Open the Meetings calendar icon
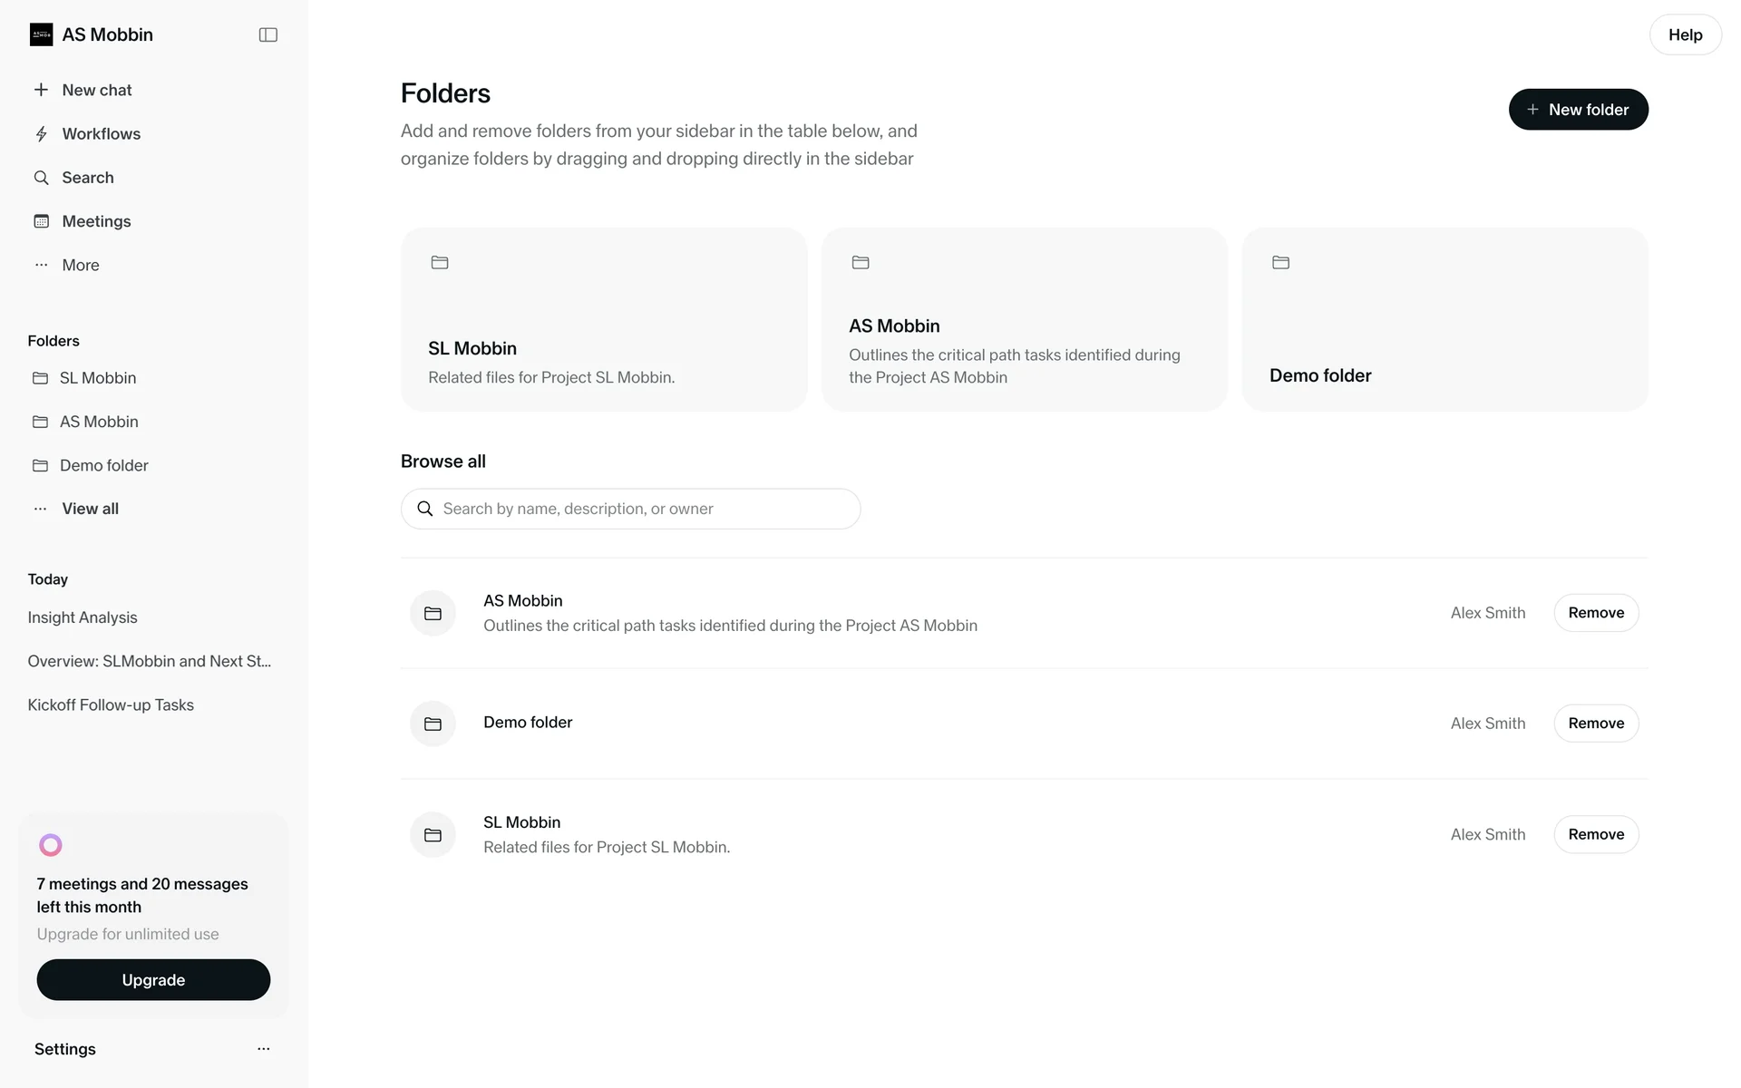This screenshot has height=1088, width=1741. (41, 221)
